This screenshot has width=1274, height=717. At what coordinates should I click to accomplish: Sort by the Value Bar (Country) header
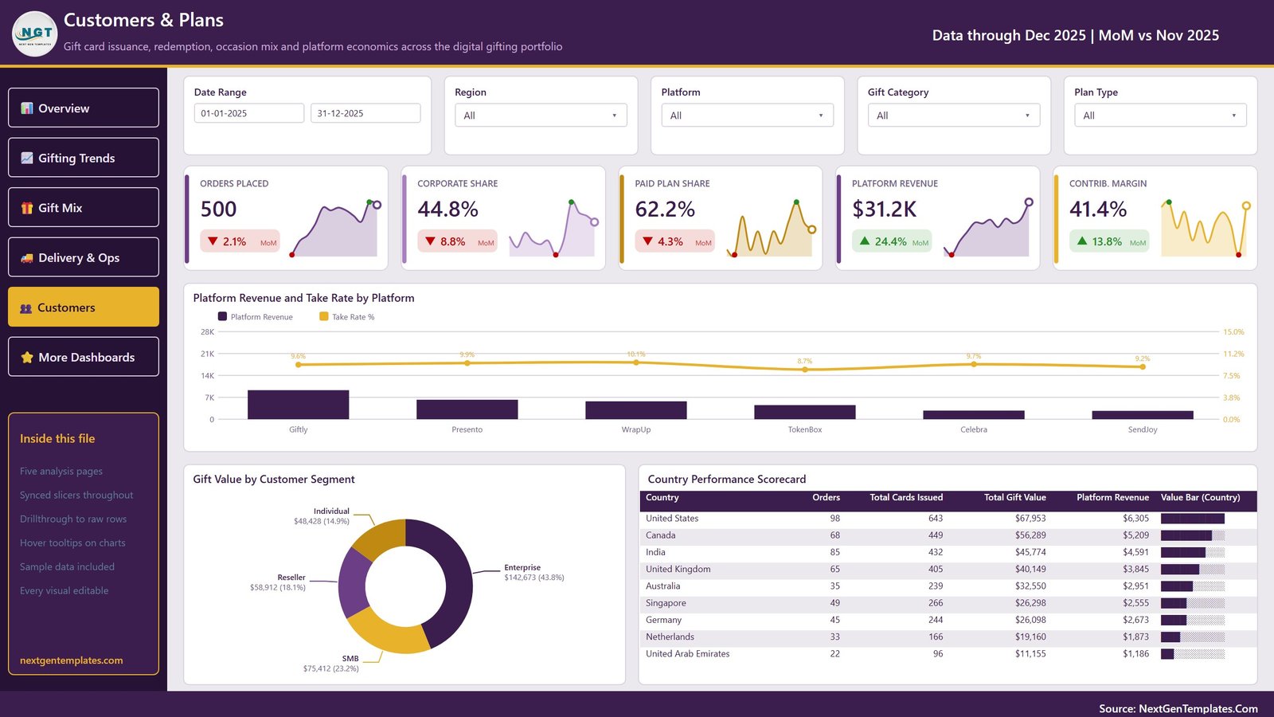pos(1200,497)
